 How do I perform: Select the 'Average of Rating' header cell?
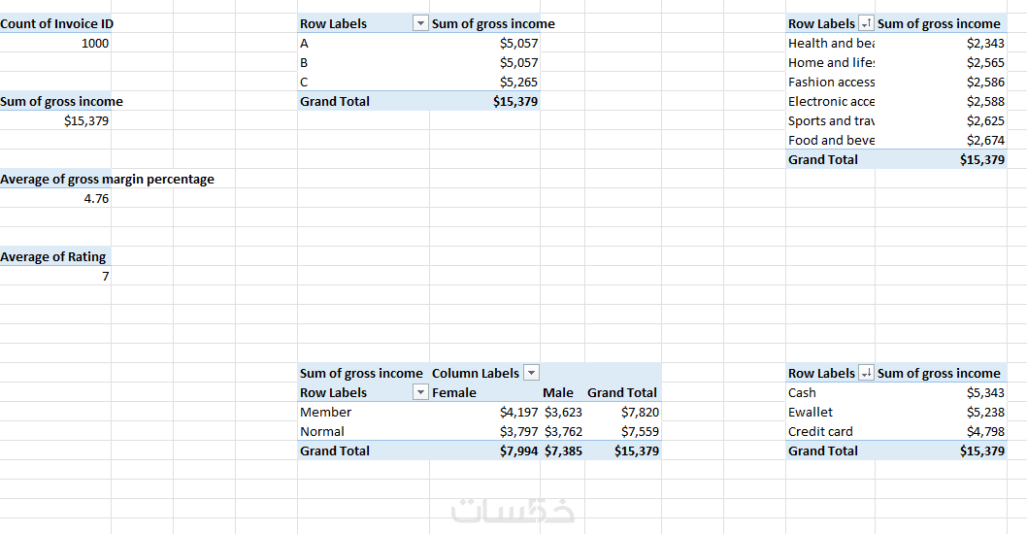[x=53, y=257]
